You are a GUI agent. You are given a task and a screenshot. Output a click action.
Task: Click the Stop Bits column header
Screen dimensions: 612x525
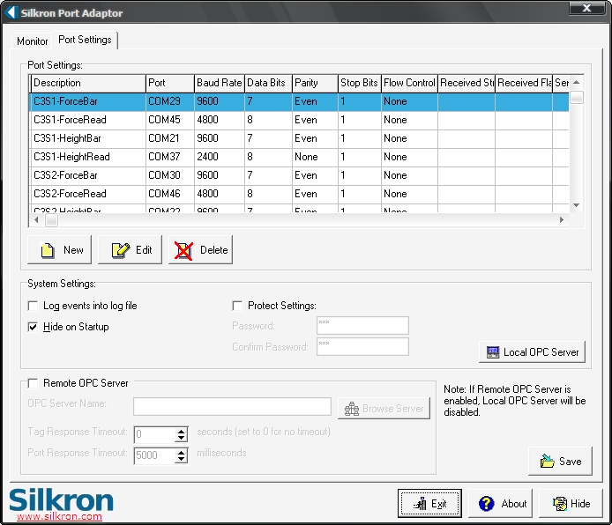(x=360, y=83)
